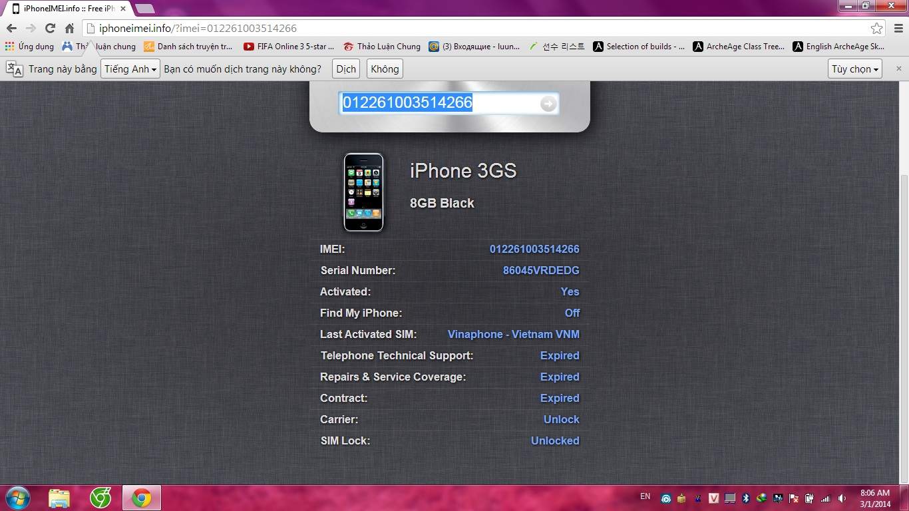Click the volume speaker tray icon
909x511 pixels.
coord(842,498)
